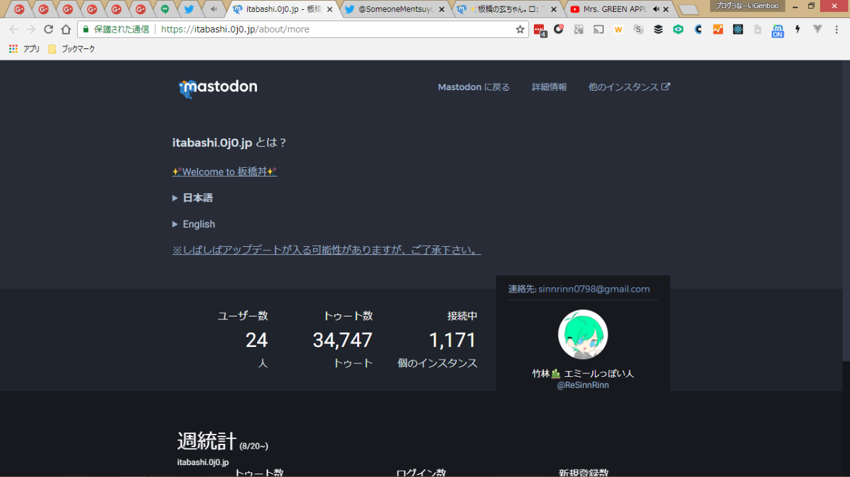Expand the 日本語 section
Viewport: 850px width, 477px height.
[197, 198]
